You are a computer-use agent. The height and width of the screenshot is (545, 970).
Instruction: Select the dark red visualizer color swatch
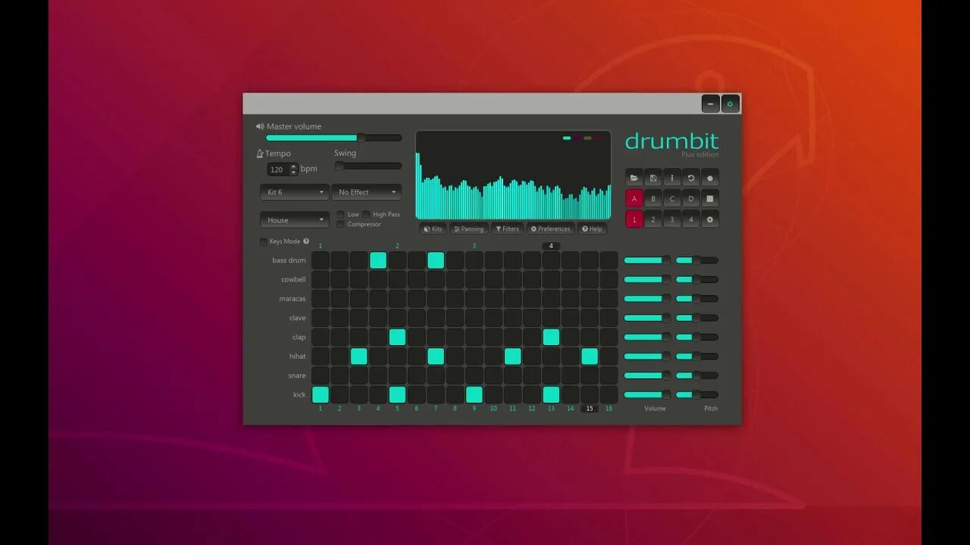[598, 138]
